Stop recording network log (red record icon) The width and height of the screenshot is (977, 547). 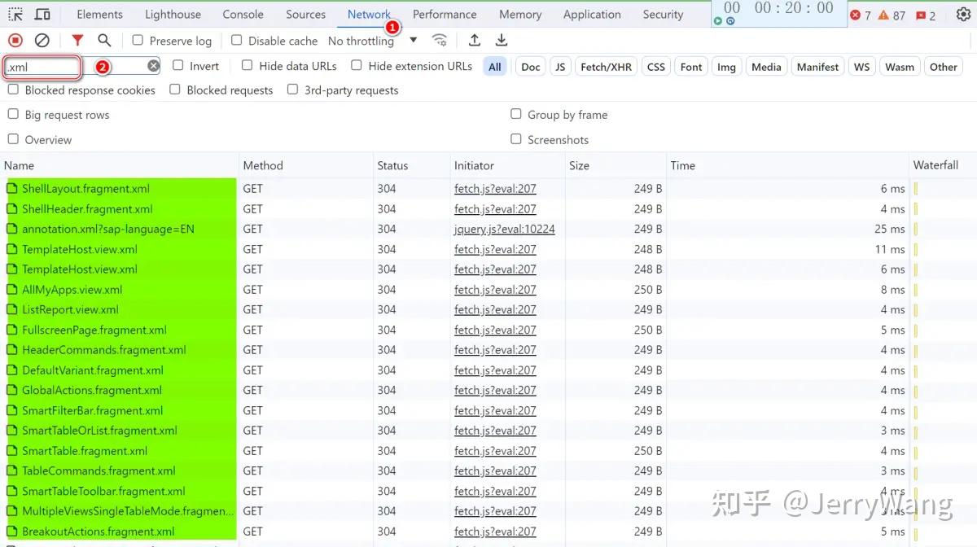pyautogui.click(x=14, y=40)
